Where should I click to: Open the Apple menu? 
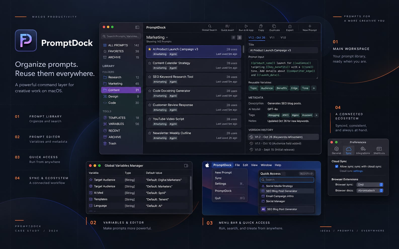(207, 165)
